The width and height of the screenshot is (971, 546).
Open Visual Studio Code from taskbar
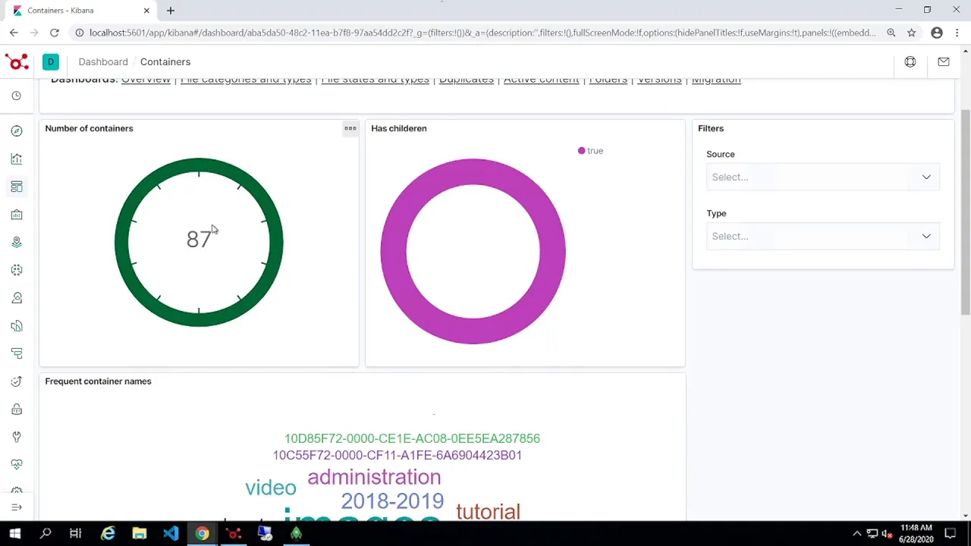click(x=171, y=534)
